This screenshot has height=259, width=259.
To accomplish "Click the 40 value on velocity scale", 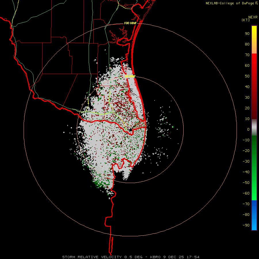I will (x=247, y=87).
